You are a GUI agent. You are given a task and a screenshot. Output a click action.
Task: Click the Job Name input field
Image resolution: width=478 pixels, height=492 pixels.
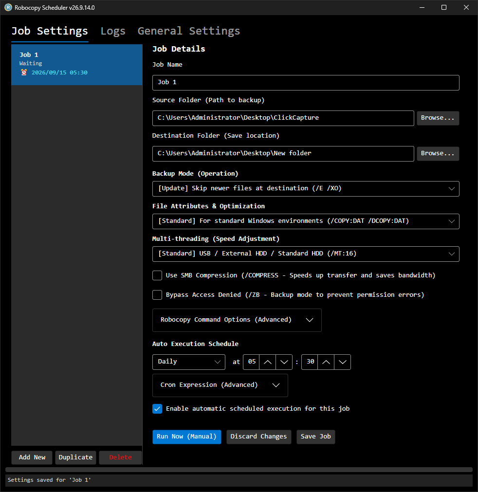tap(306, 83)
